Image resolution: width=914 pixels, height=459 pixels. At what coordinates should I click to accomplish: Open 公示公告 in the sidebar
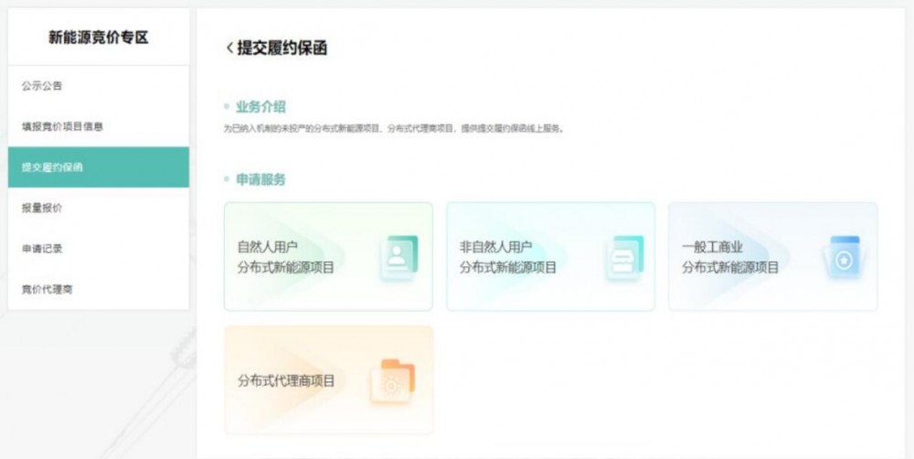coord(42,86)
